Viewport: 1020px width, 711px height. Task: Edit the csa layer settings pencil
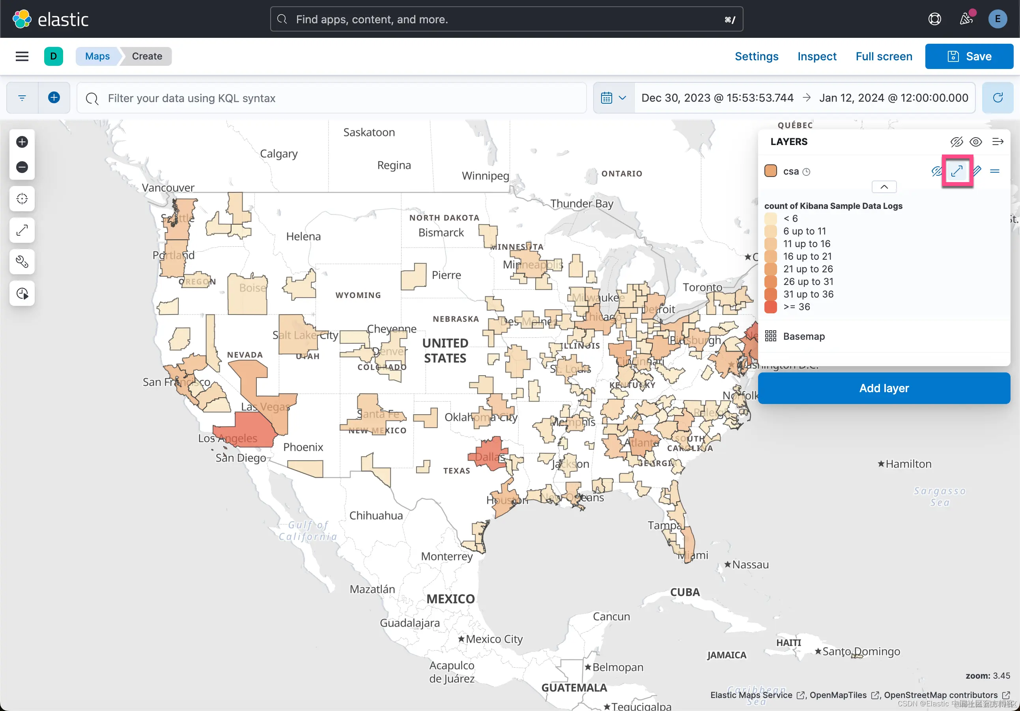click(x=977, y=171)
